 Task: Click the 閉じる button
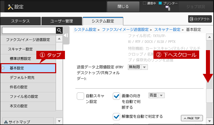coord(123,7)
